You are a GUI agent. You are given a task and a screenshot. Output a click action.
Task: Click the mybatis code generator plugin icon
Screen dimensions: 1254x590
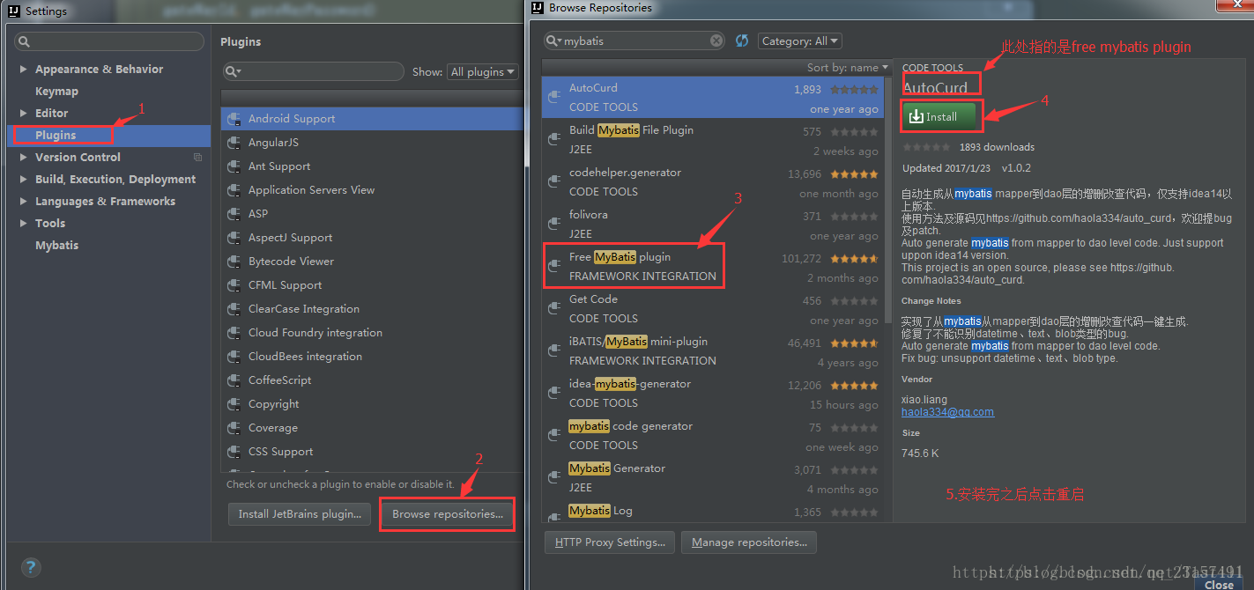point(554,435)
